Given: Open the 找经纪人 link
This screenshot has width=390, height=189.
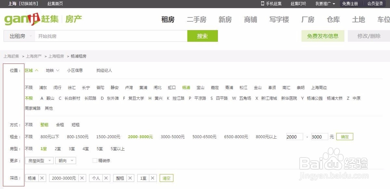Looking at the screenshot, I should [x=104, y=71].
